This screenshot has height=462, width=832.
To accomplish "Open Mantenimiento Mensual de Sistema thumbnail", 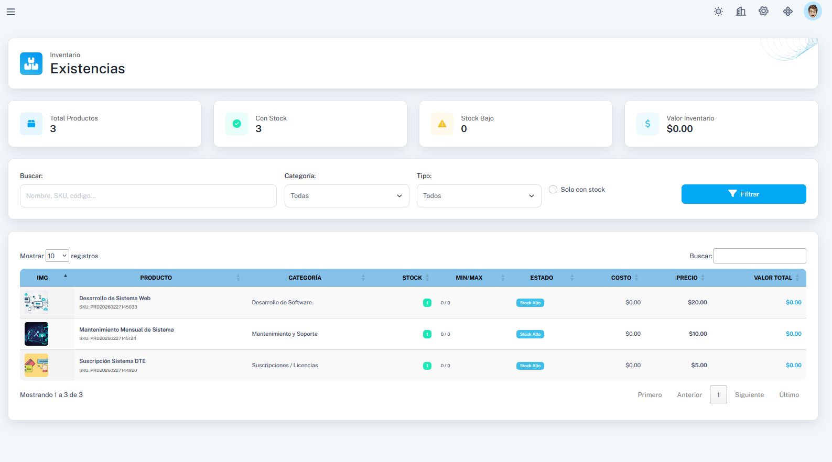I will [x=36, y=334].
